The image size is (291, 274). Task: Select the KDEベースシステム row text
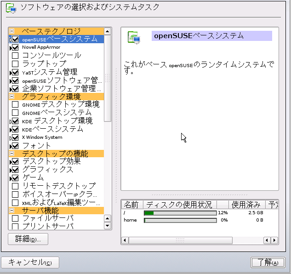(x=52, y=129)
